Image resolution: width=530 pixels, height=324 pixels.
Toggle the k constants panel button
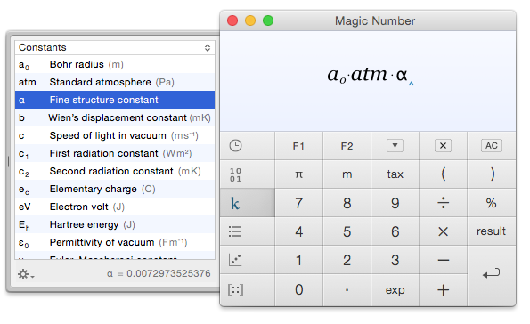pyautogui.click(x=248, y=203)
